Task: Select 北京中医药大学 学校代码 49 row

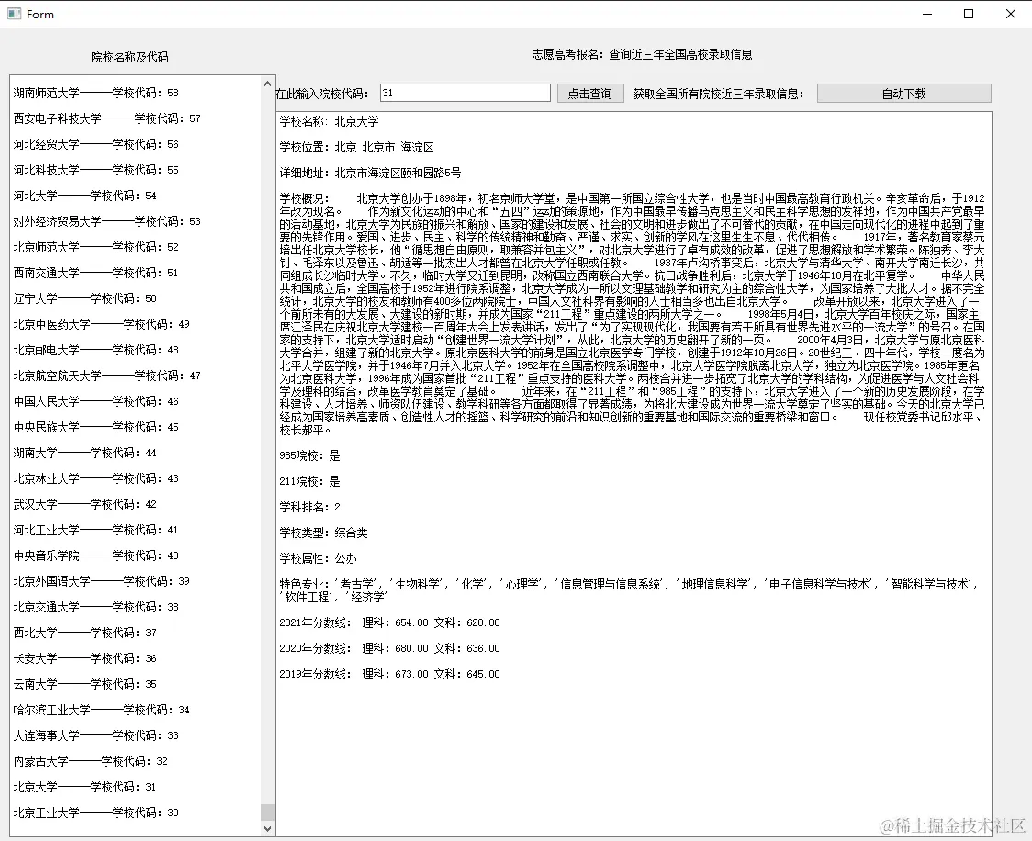Action: tap(101, 324)
